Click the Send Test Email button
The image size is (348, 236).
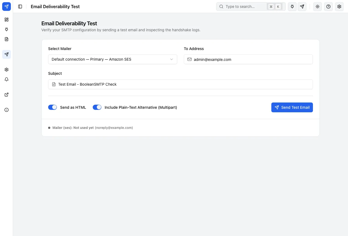tap(292, 107)
